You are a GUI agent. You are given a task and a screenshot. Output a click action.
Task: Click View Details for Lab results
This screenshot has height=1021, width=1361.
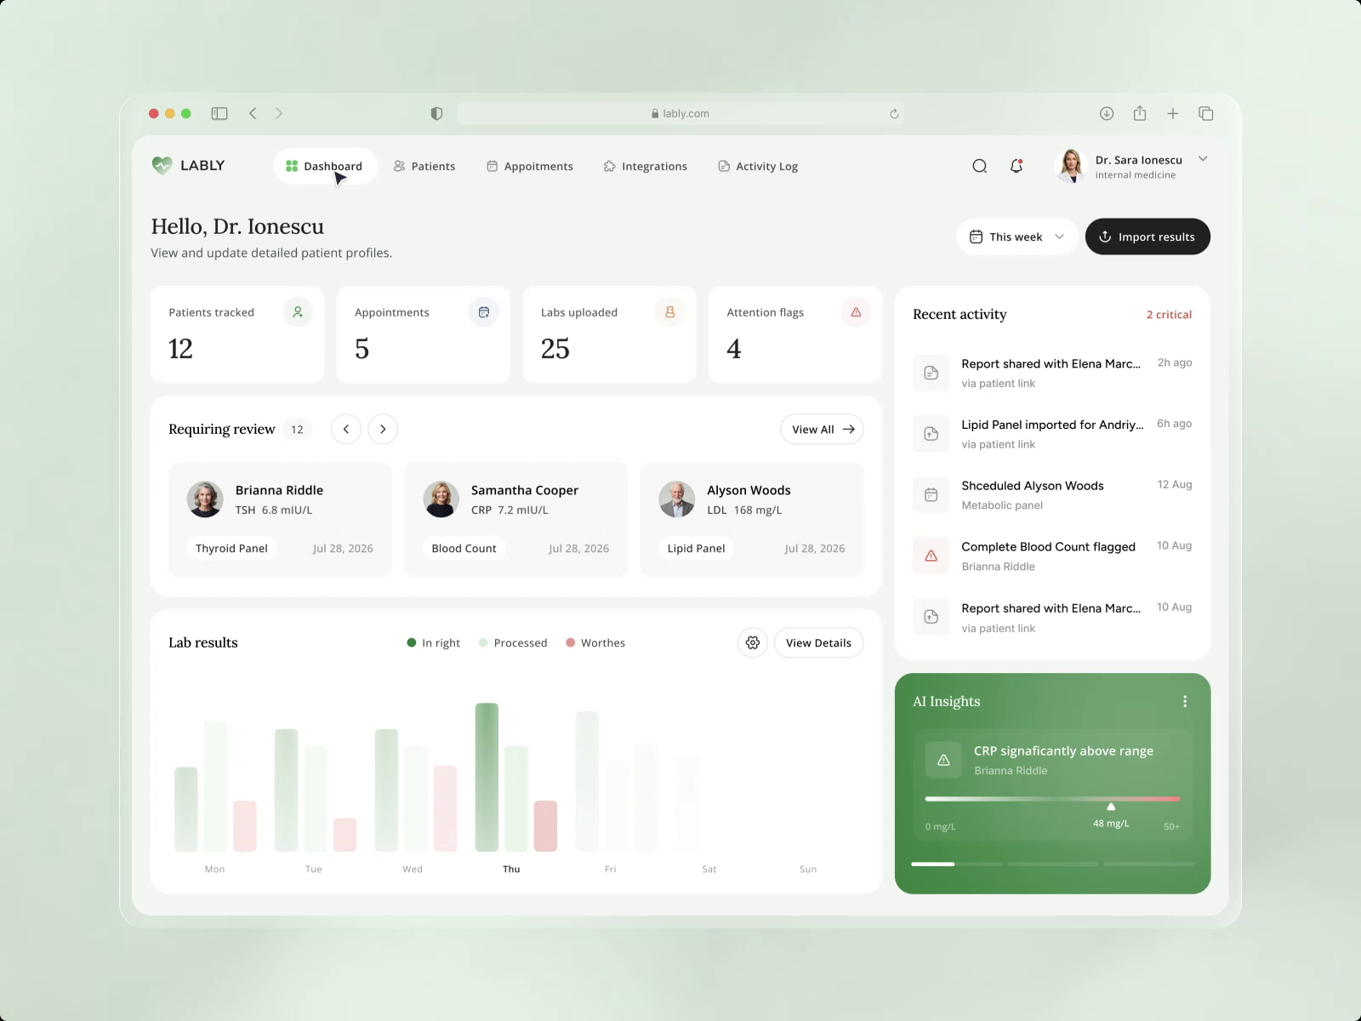click(x=818, y=642)
